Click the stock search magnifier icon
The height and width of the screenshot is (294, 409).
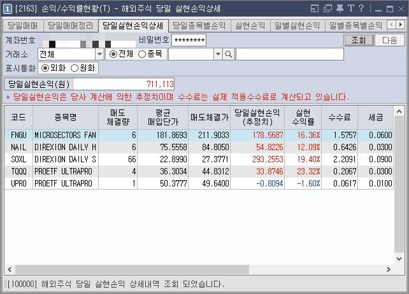tap(229, 54)
